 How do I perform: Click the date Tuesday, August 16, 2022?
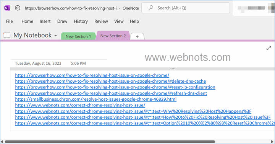tap(38, 63)
